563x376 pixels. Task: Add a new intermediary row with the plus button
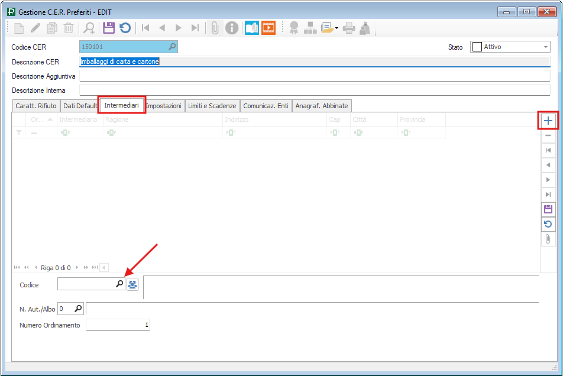tap(548, 121)
